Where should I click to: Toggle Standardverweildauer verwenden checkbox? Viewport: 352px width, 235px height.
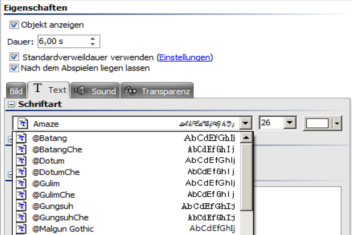tap(14, 57)
